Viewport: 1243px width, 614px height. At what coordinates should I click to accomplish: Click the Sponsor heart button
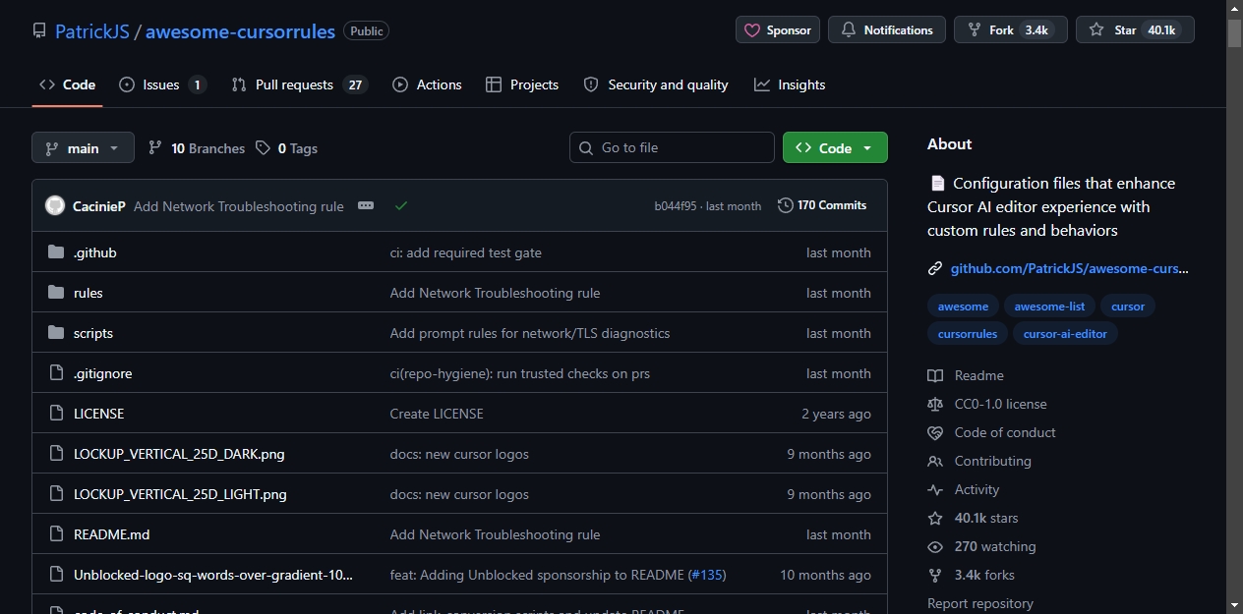pyautogui.click(x=778, y=29)
